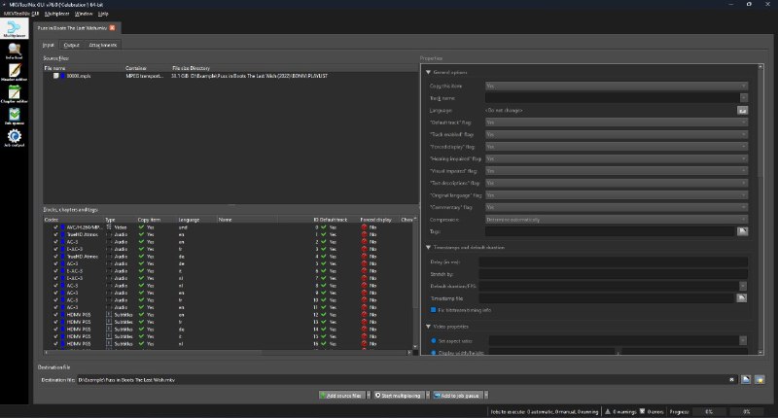
Task: Open the Job output tool
Action: 15,139
